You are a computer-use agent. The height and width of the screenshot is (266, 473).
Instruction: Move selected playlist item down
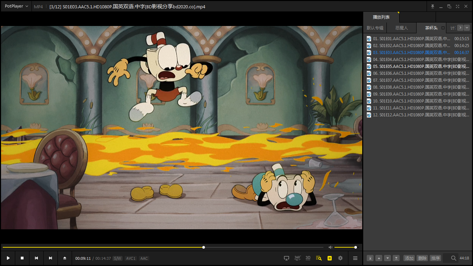387,258
